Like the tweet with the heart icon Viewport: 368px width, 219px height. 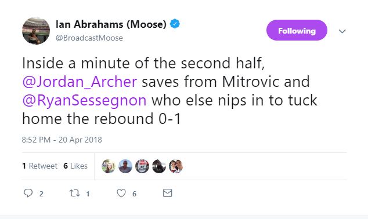[x=121, y=194]
